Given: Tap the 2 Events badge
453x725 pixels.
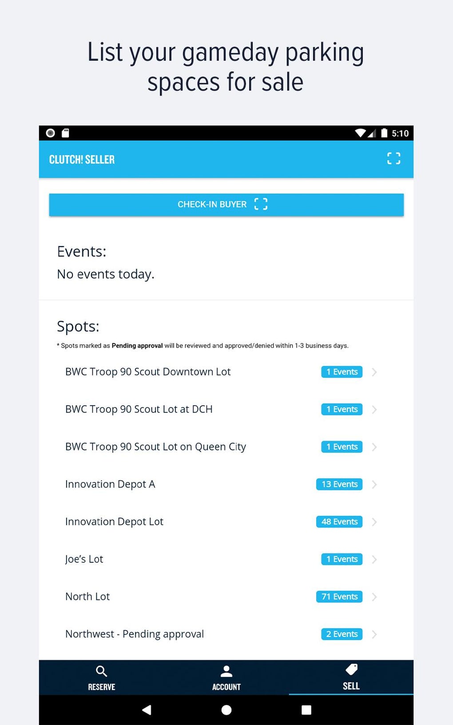Looking at the screenshot, I should point(342,634).
